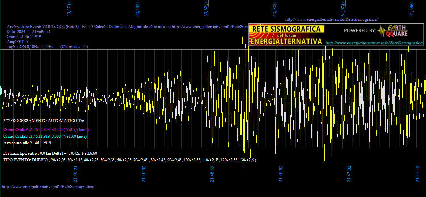
Task: Click the 30,62s top axis label
Action: (206, 8)
